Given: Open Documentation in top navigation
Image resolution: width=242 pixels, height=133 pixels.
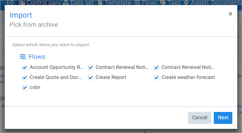Looking at the screenshot, I should pos(226,3).
